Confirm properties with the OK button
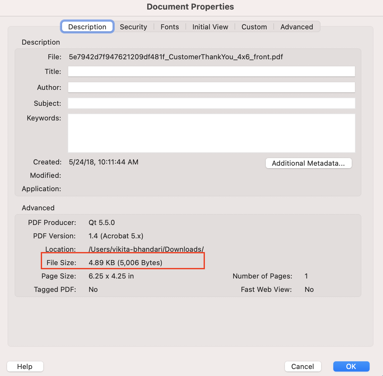The image size is (383, 376). [x=351, y=366]
